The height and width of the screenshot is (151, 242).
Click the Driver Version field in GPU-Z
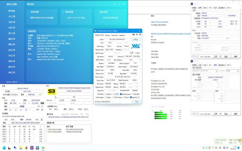click(122, 77)
